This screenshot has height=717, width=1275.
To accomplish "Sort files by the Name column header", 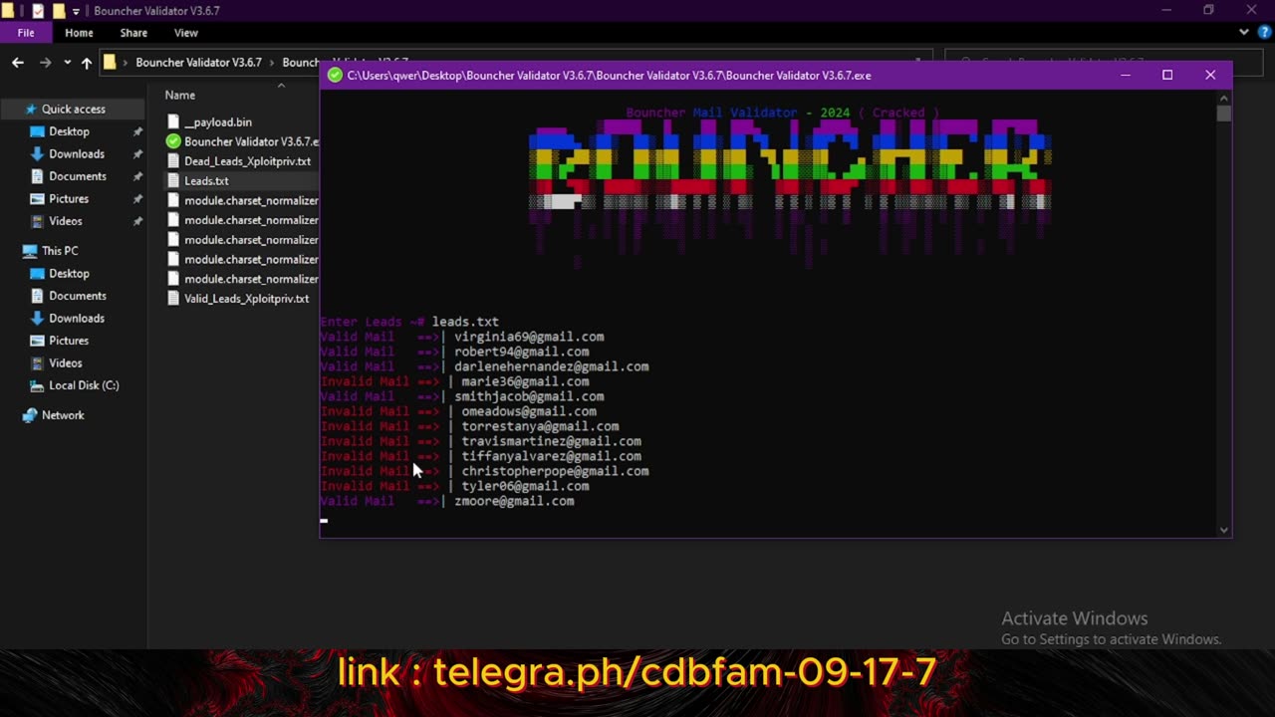I will pos(180,96).
